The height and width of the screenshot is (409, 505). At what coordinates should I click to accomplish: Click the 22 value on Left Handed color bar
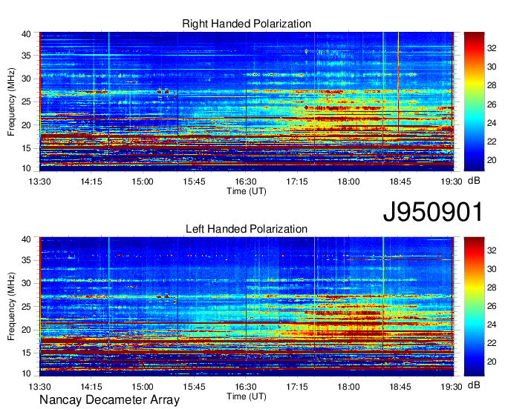tap(492, 343)
